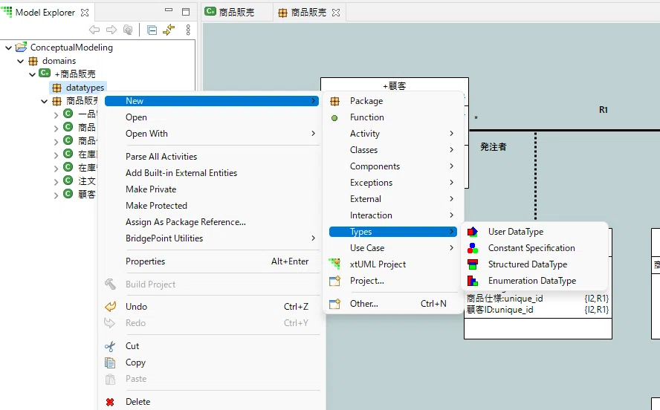Click the ConceptualModeling project folder icon
Image resolution: width=660 pixels, height=410 pixels.
(x=21, y=47)
